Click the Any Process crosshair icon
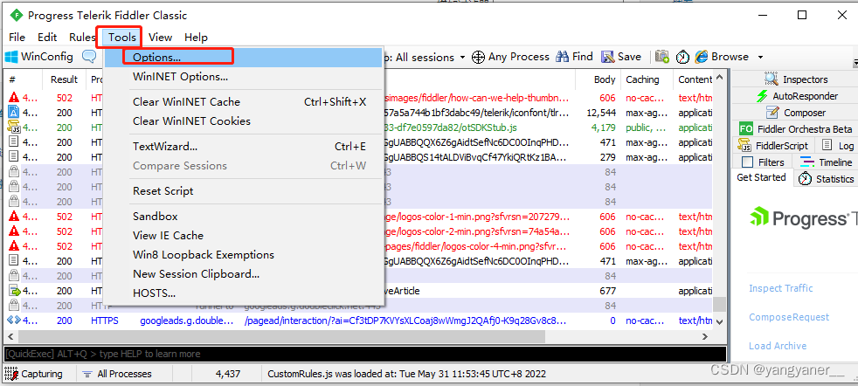 point(478,57)
